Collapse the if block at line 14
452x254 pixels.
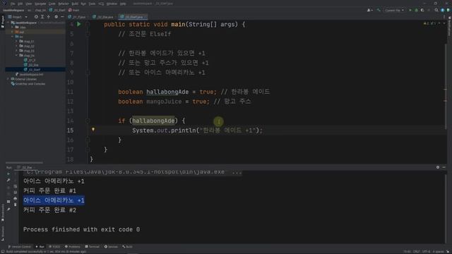pos(88,121)
